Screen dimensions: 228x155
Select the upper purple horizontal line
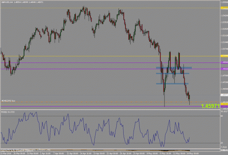[x=111, y=63]
